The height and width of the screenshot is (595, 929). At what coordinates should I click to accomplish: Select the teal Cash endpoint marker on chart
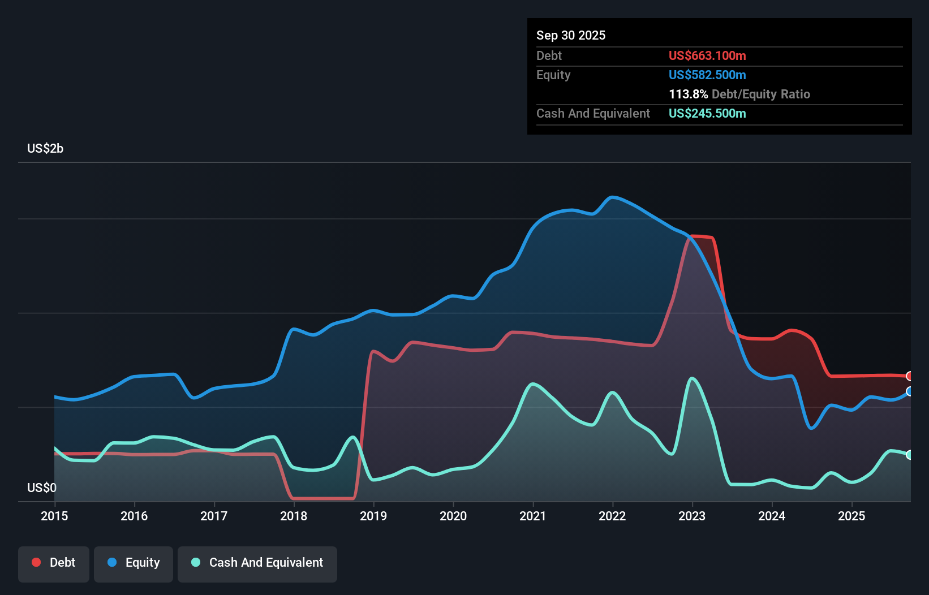point(910,455)
